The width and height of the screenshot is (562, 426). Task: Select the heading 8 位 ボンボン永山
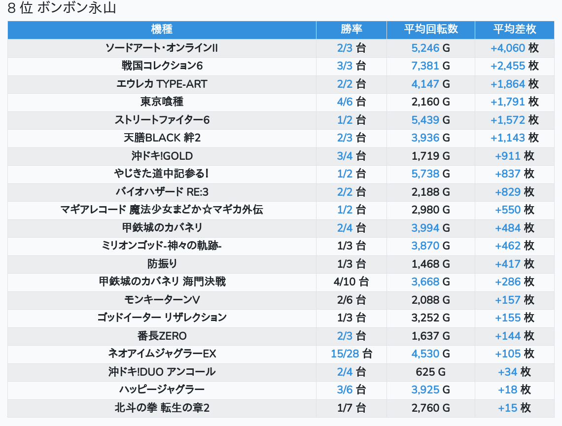pyautogui.click(x=62, y=7)
